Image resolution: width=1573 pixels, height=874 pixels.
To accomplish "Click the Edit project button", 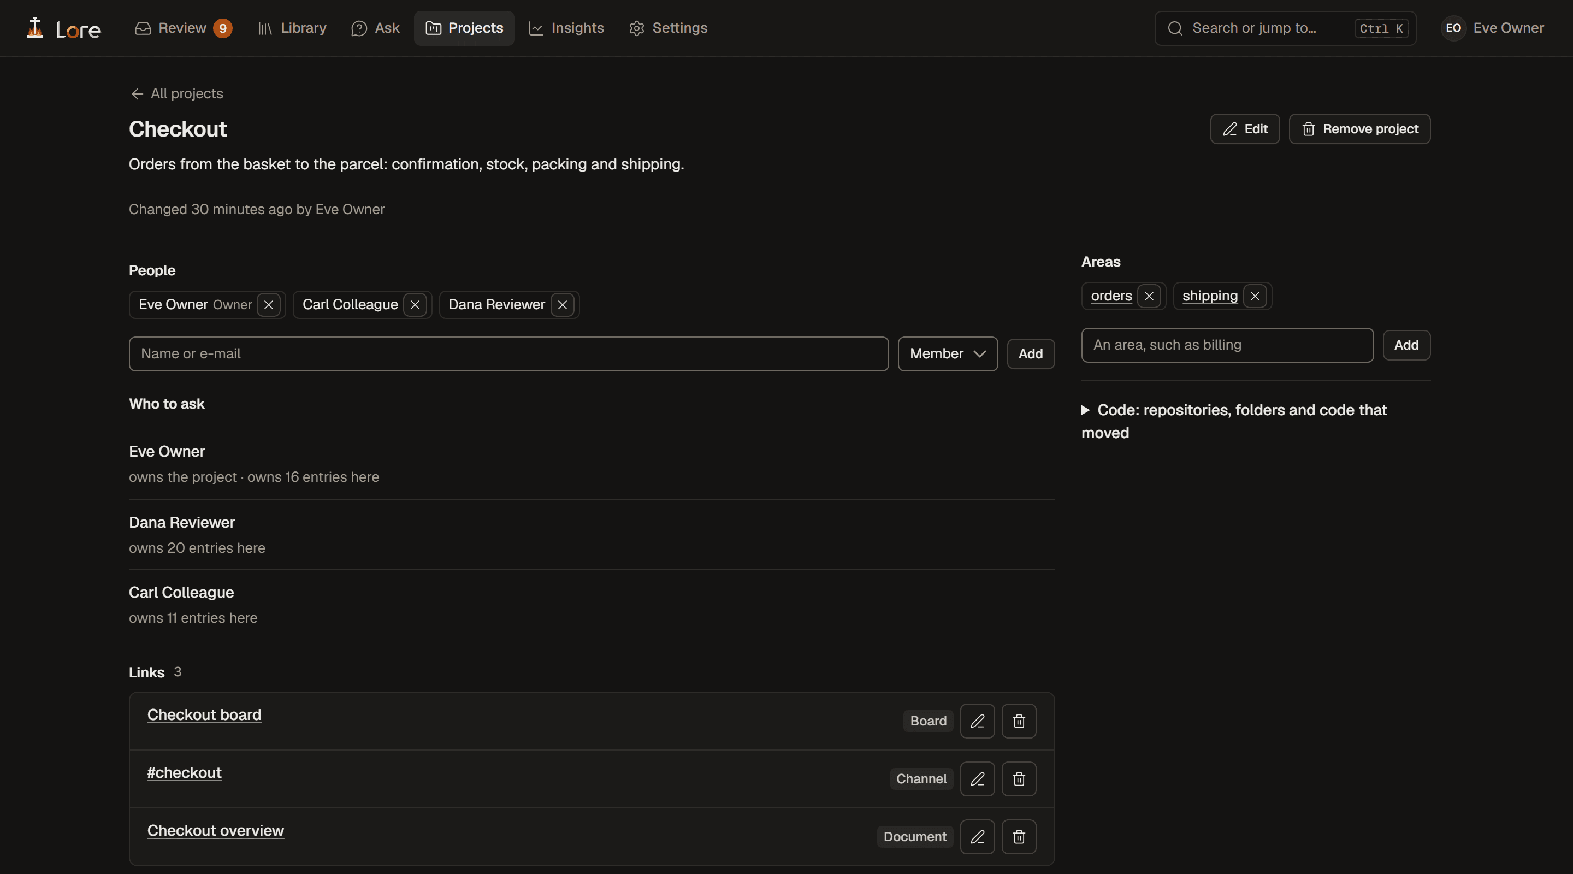I will tap(1245, 129).
